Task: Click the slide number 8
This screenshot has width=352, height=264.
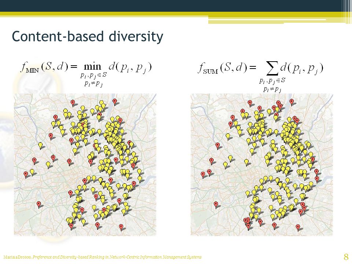Action: click(346, 257)
